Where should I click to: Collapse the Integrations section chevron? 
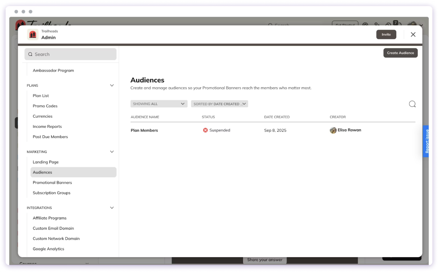(x=112, y=208)
